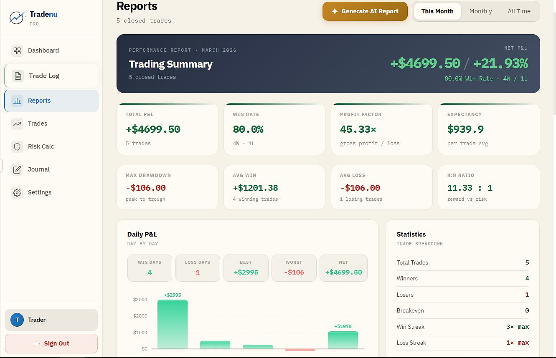Expand the collapsed sidebar arrow on the edge

click(x=1, y=165)
